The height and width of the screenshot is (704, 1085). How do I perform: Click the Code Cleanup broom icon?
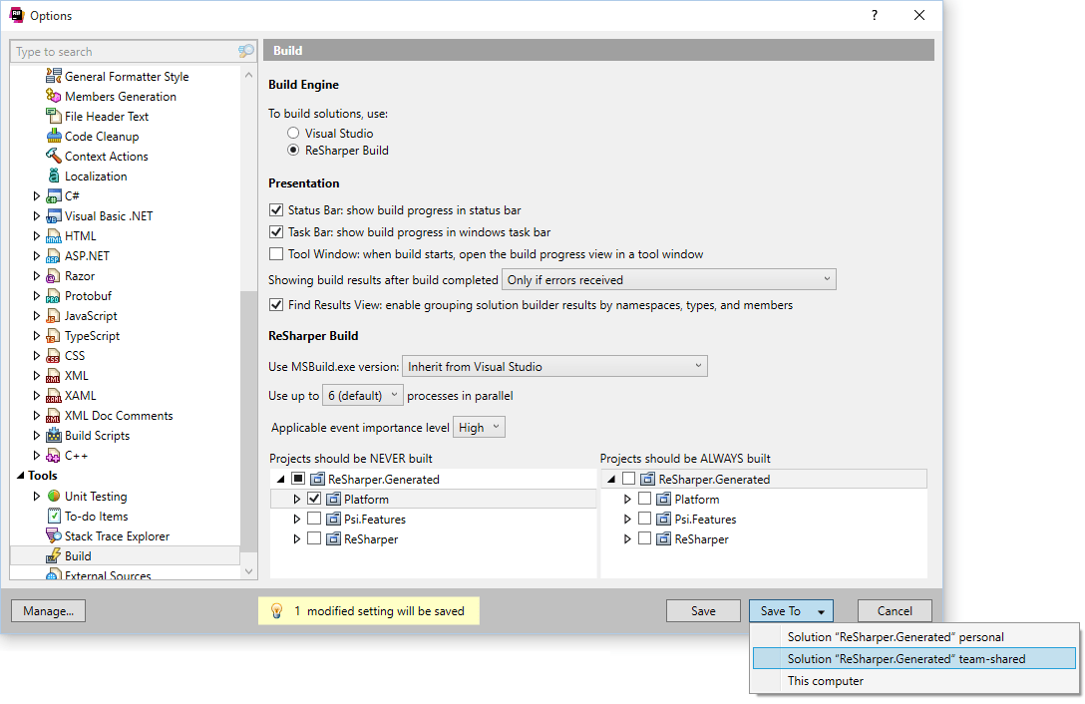click(55, 137)
